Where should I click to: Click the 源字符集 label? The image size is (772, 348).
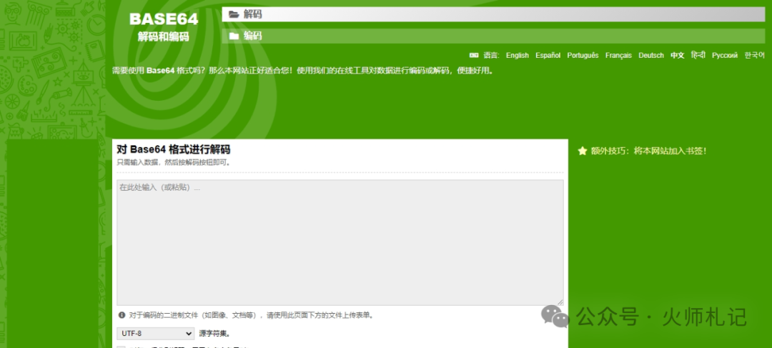click(214, 334)
